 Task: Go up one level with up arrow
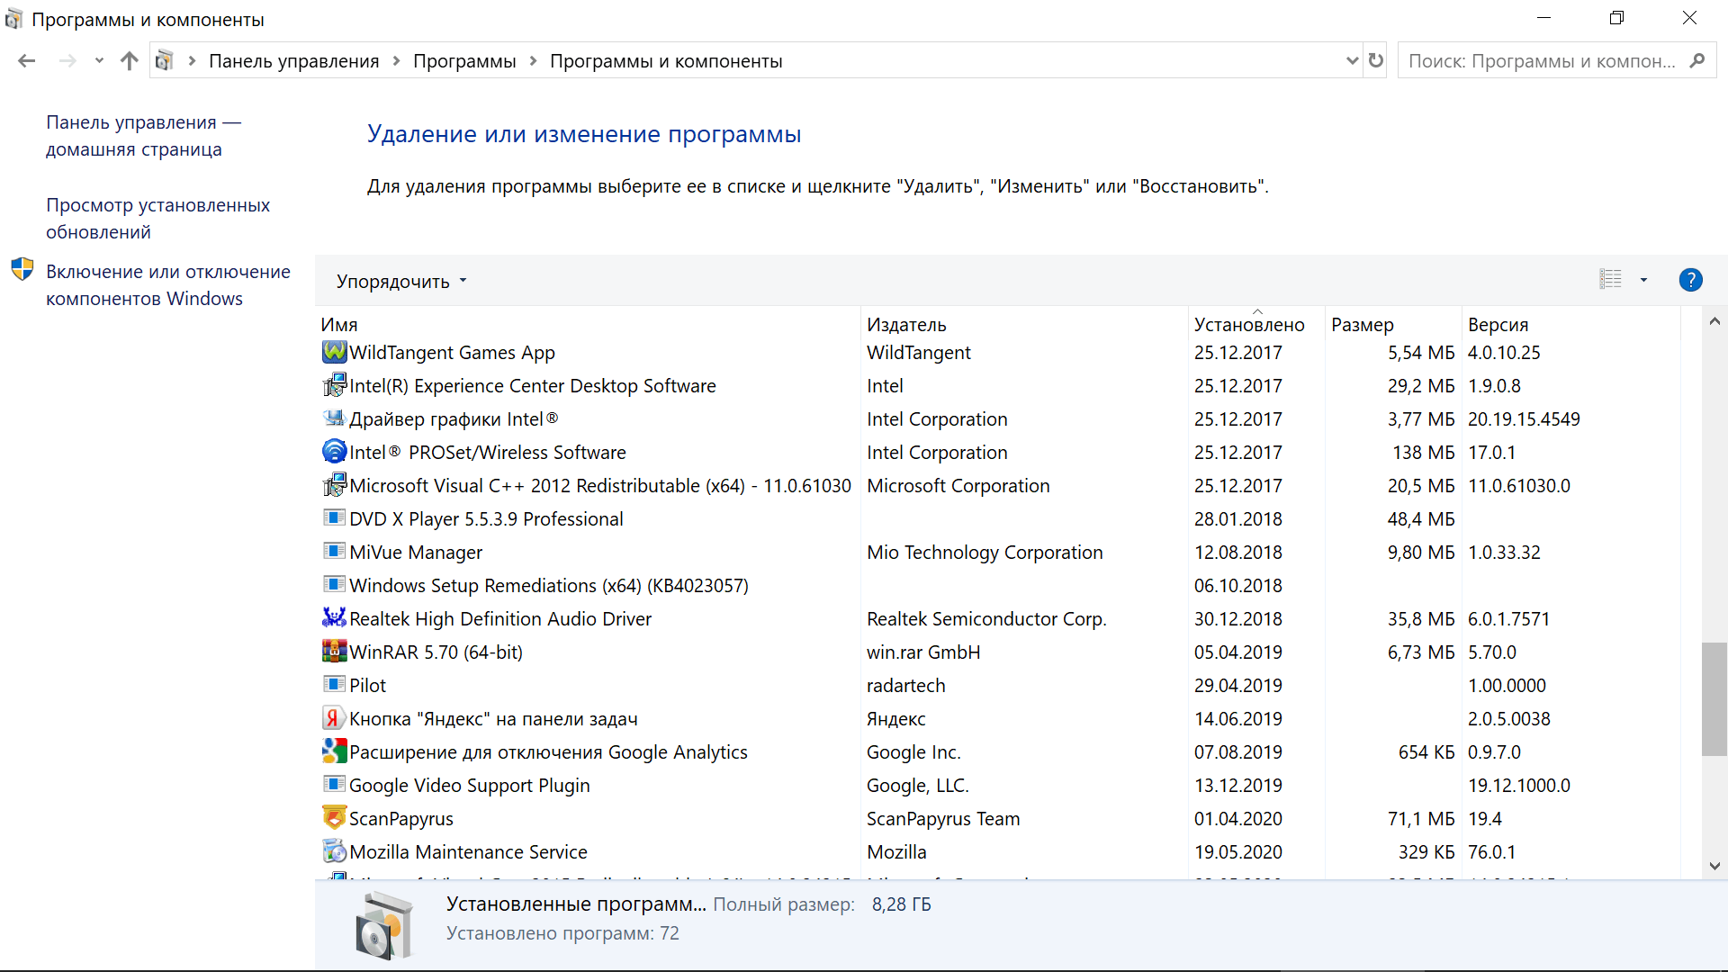pos(130,60)
